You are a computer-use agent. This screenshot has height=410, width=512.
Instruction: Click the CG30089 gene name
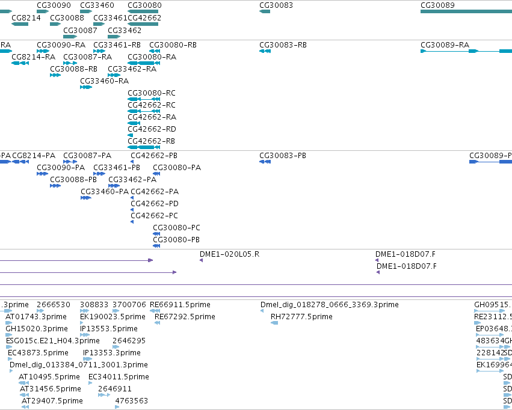[437, 5]
